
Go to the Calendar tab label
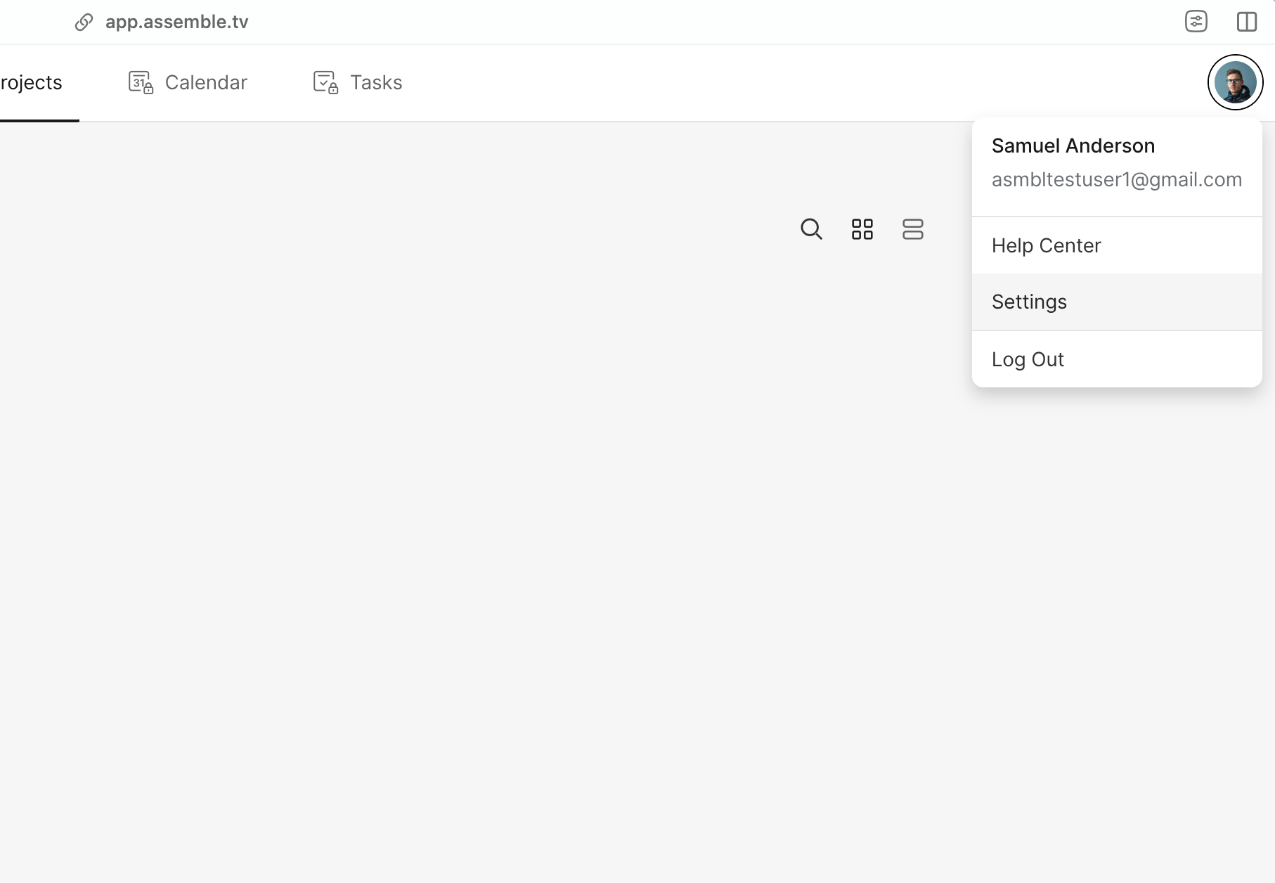tap(206, 82)
